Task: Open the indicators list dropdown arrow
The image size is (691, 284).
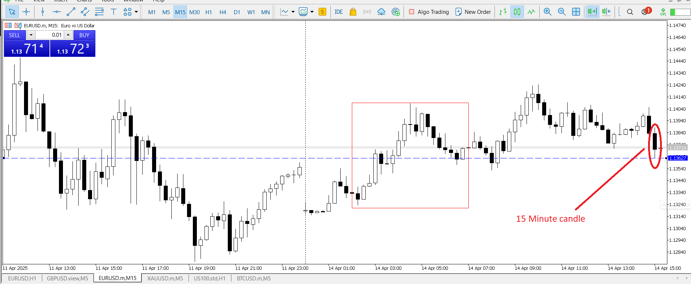Action: pyautogui.click(x=293, y=12)
